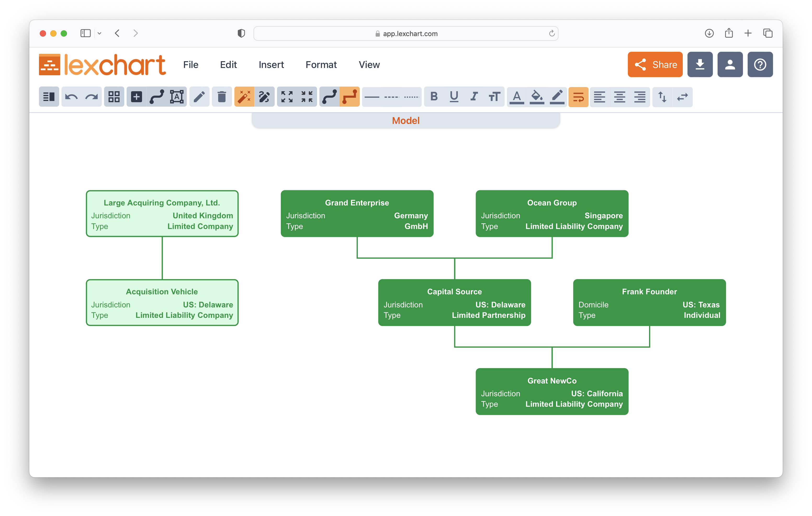Select the Frank Founder box
This screenshot has height=516, width=812.
pyautogui.click(x=650, y=303)
